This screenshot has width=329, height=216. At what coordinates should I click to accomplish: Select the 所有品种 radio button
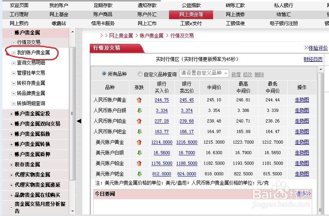coord(104,74)
